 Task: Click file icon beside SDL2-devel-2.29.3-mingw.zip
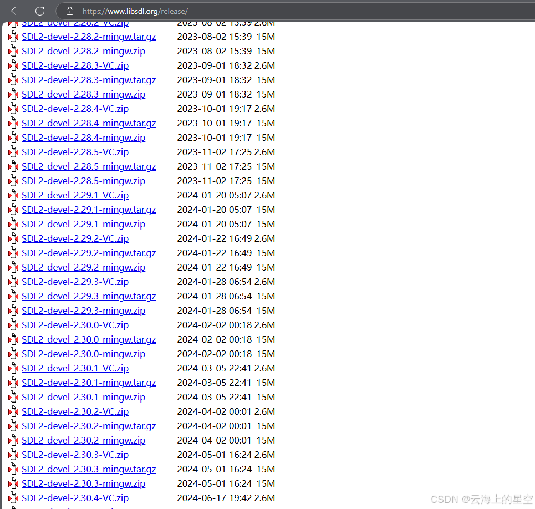pos(13,310)
